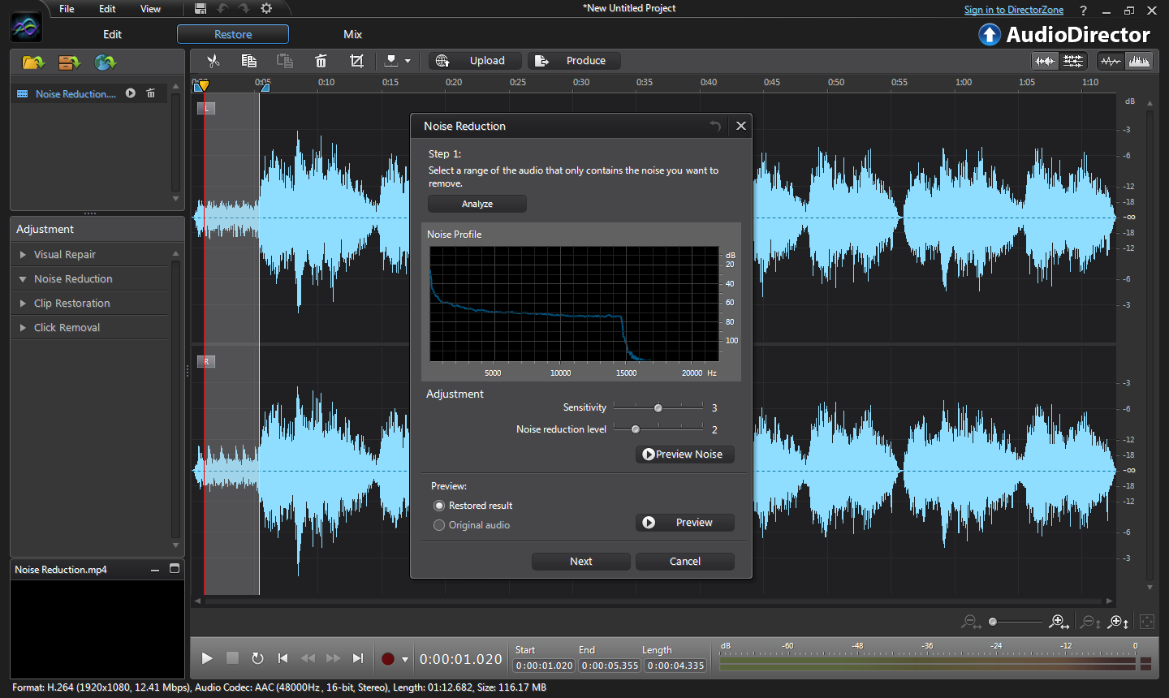Adjust the Noise reduction level slider handle
This screenshot has width=1169, height=698.
636,429
